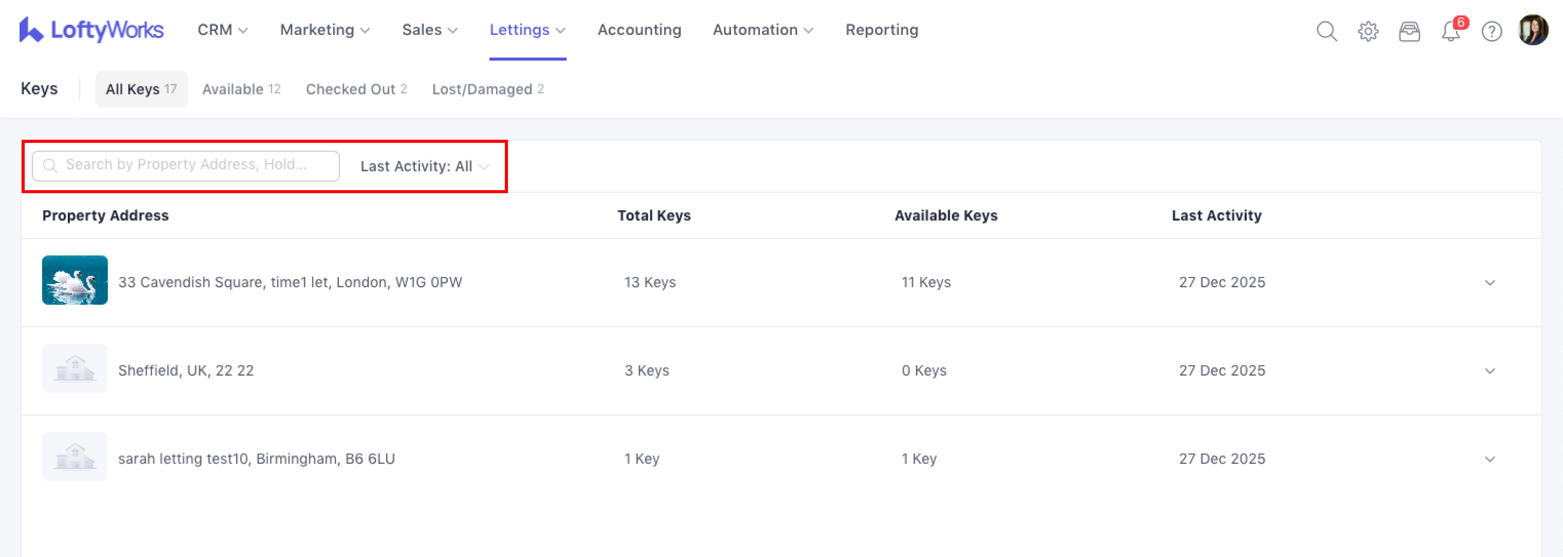Select the Available keys tab
The image size is (1563, 557).
pos(241,89)
